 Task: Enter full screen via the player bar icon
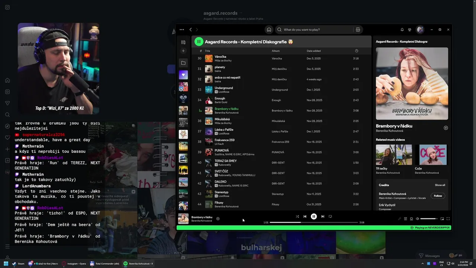pos(448,219)
